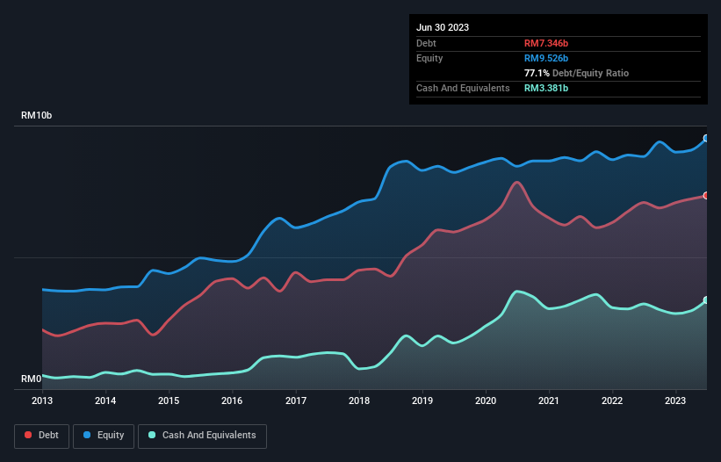Click the Debt label in the tooltip
This screenshot has height=462, width=721.
click(x=426, y=43)
